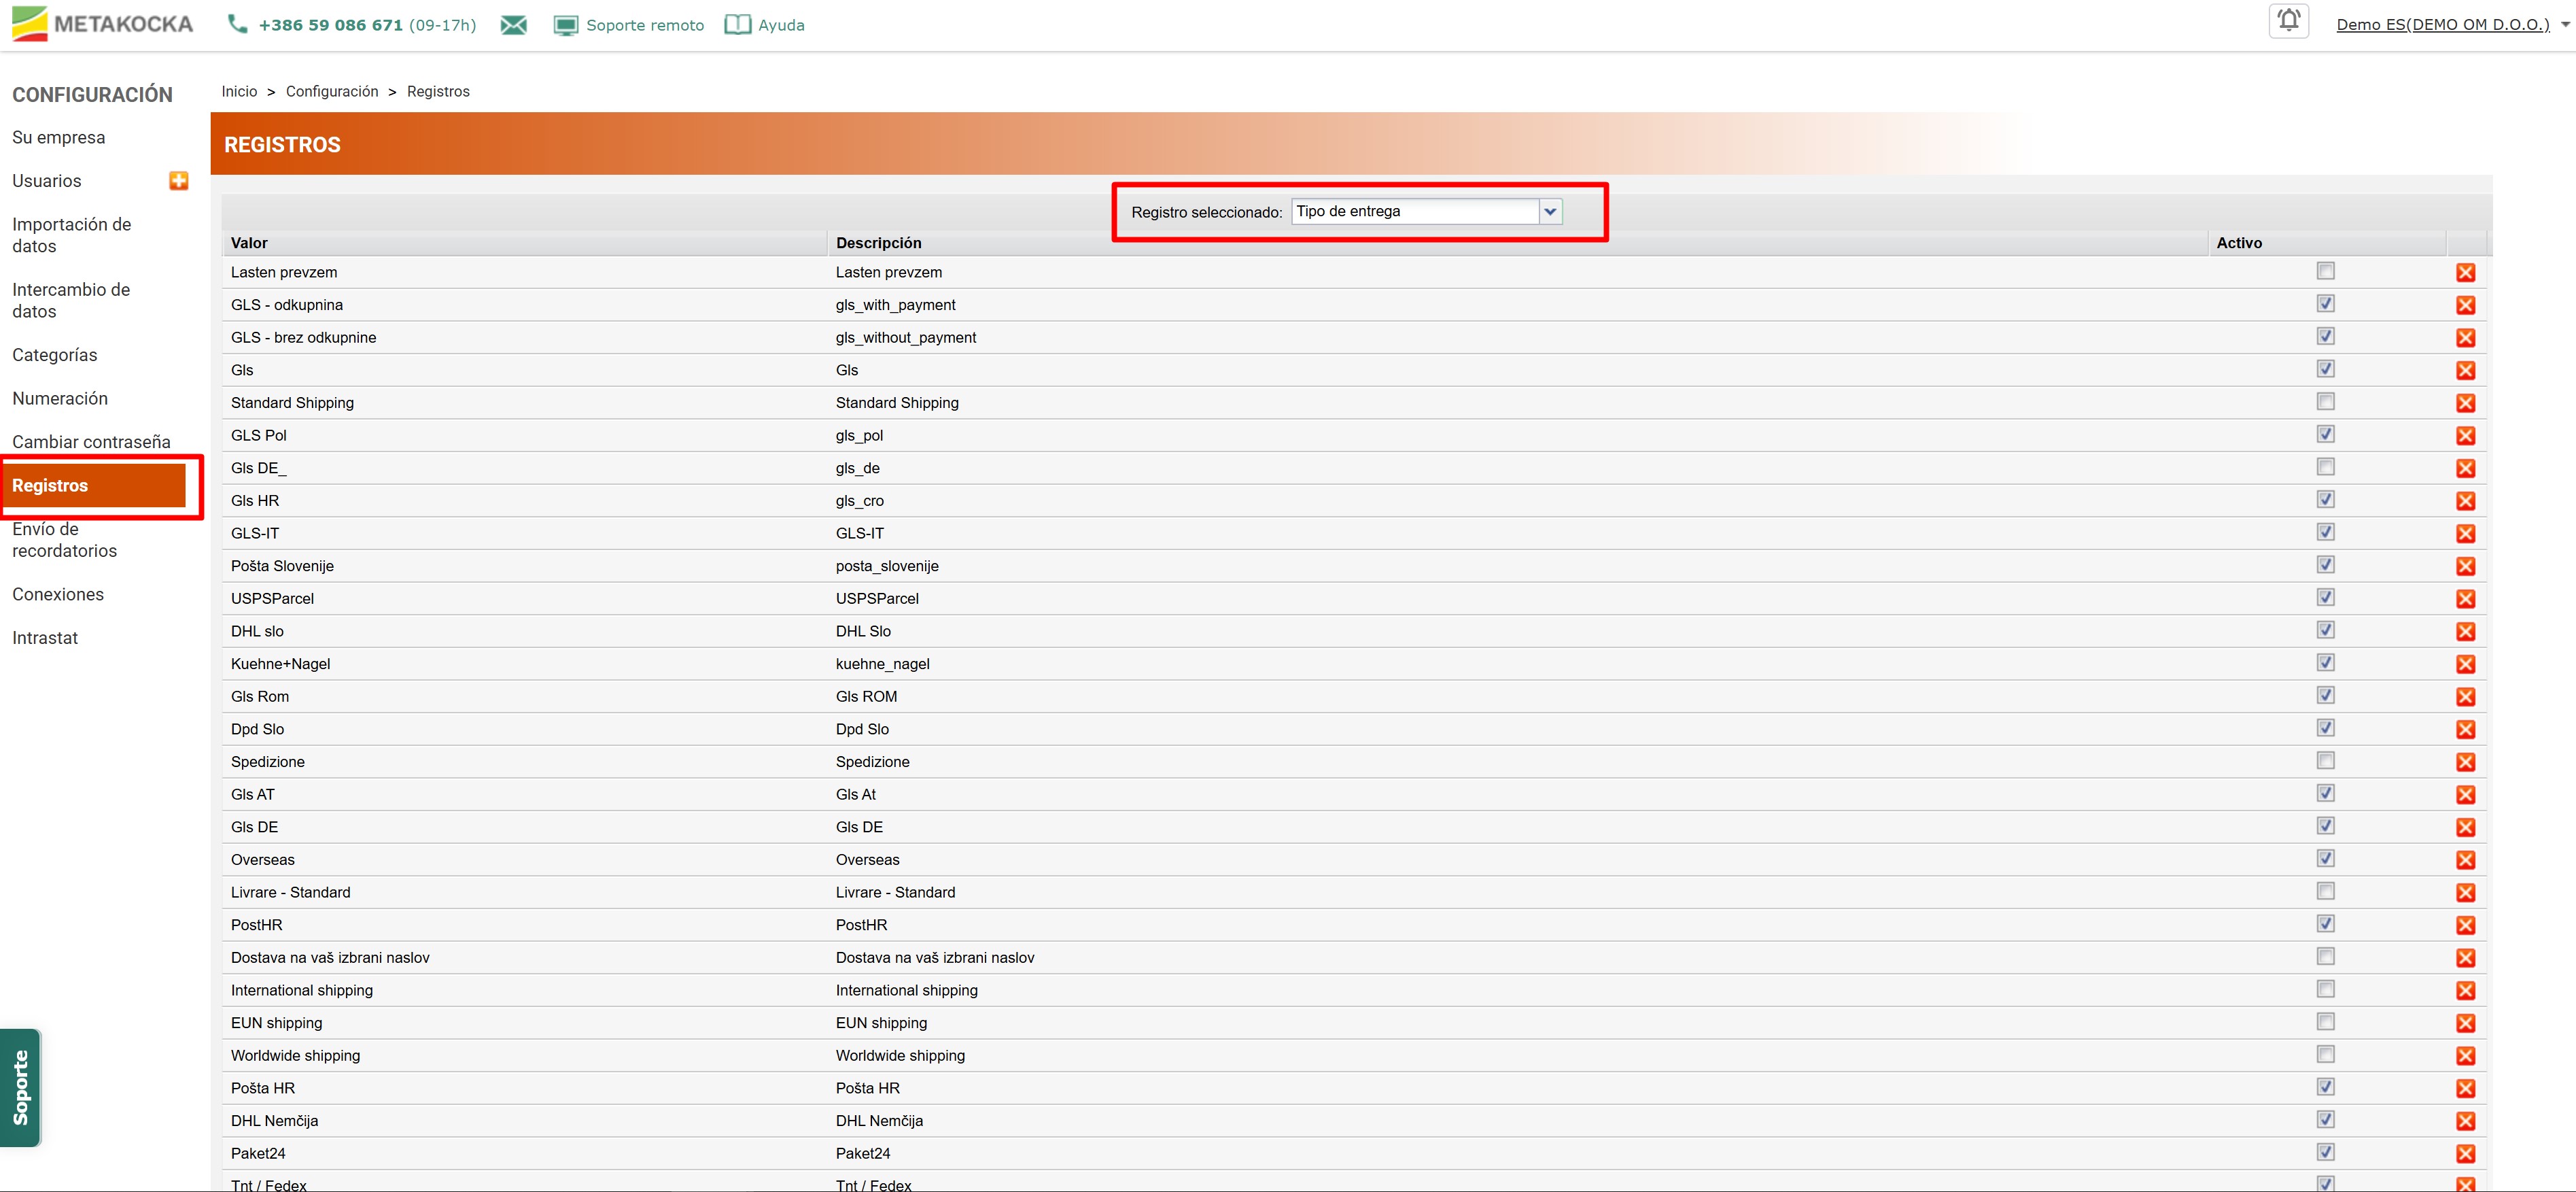Viewport: 2576px width, 1192px height.
Task: Click the green Soporte side tab
Action: point(21,1087)
